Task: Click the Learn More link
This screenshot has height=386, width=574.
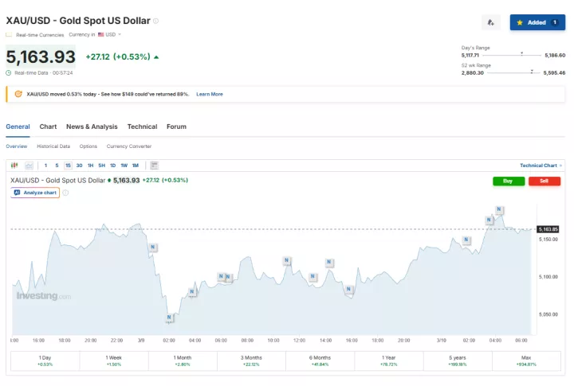Action: click(x=210, y=94)
